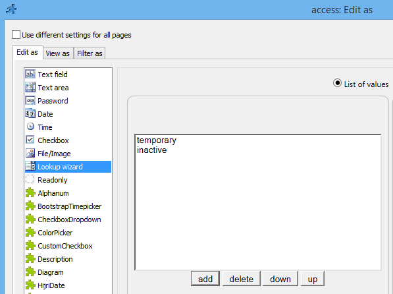Choose the Text area icon
393x294 pixels.
coord(30,88)
